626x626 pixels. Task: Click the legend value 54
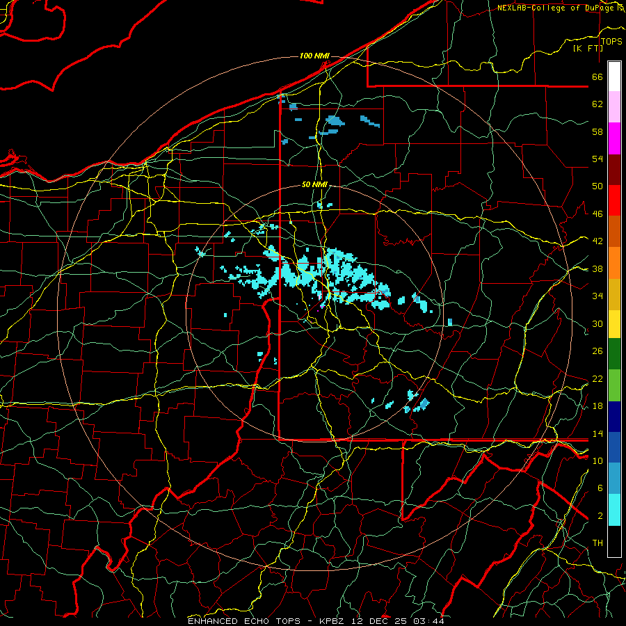597,159
